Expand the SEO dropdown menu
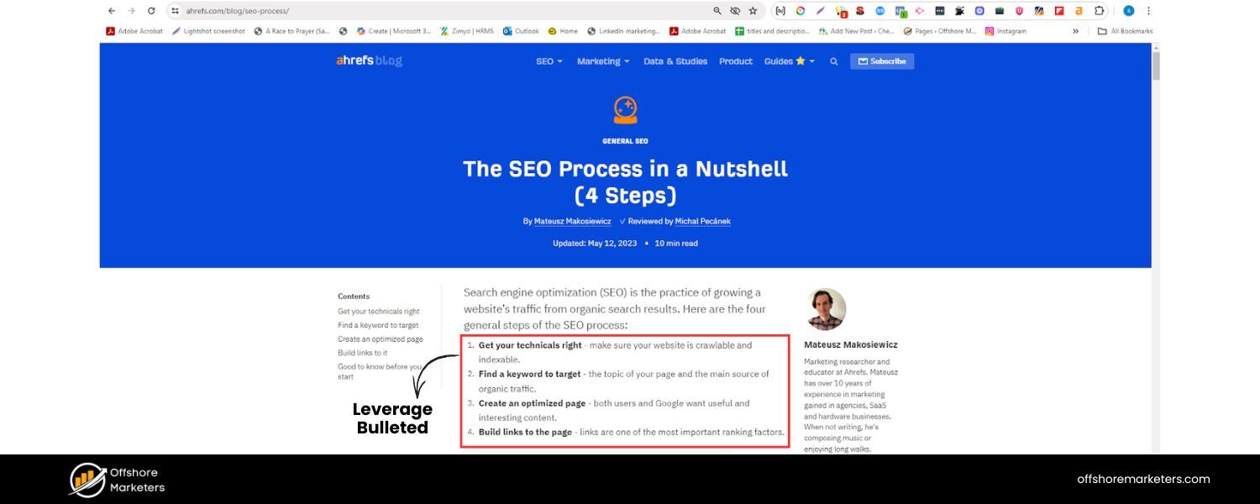 (549, 61)
